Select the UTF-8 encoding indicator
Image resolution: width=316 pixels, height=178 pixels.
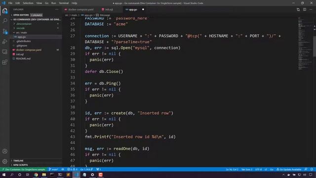[258, 169]
